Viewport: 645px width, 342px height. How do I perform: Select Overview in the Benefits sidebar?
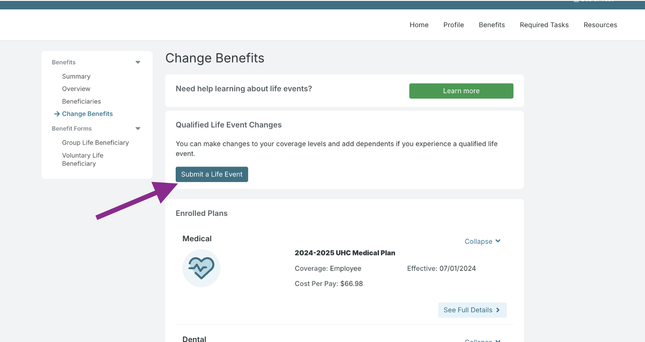pos(76,89)
